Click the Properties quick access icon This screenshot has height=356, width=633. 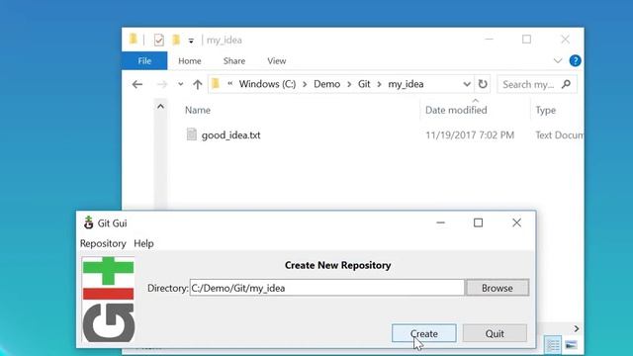[x=158, y=40]
